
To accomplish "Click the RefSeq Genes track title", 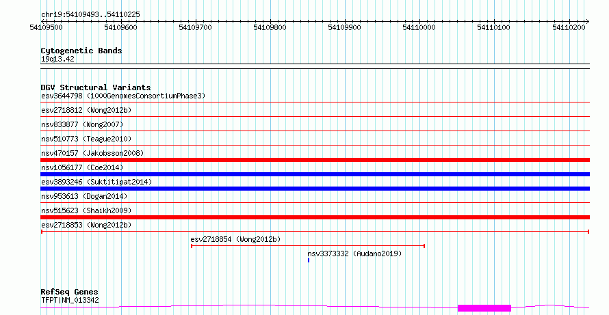I will coord(69,292).
